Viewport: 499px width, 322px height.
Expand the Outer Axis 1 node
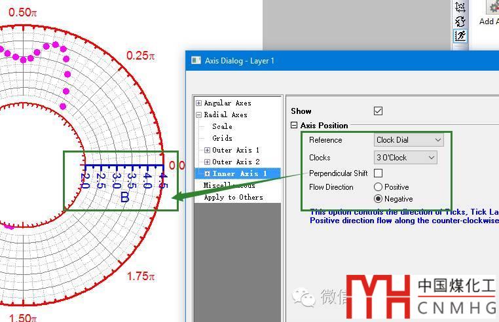208,150
